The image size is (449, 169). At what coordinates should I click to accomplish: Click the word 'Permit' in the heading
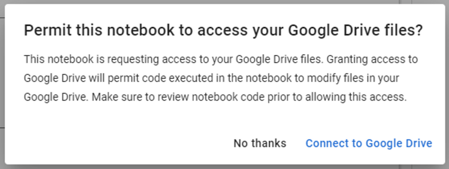coord(46,31)
